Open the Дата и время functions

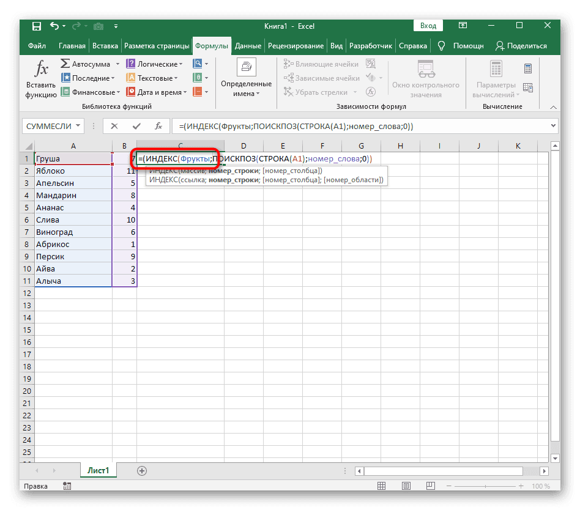coord(154,92)
